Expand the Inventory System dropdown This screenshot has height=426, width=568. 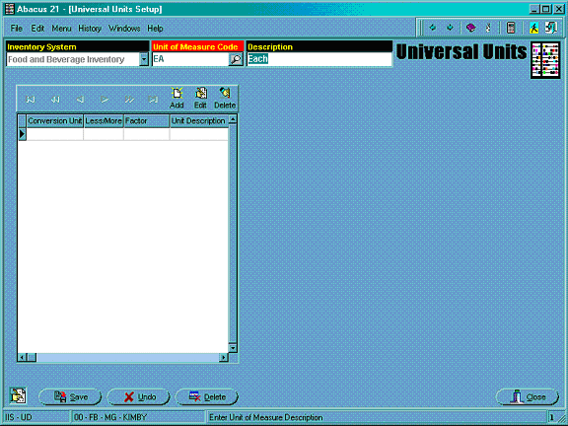pos(144,59)
